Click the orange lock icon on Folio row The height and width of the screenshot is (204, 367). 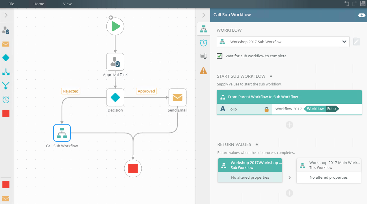coord(267,109)
